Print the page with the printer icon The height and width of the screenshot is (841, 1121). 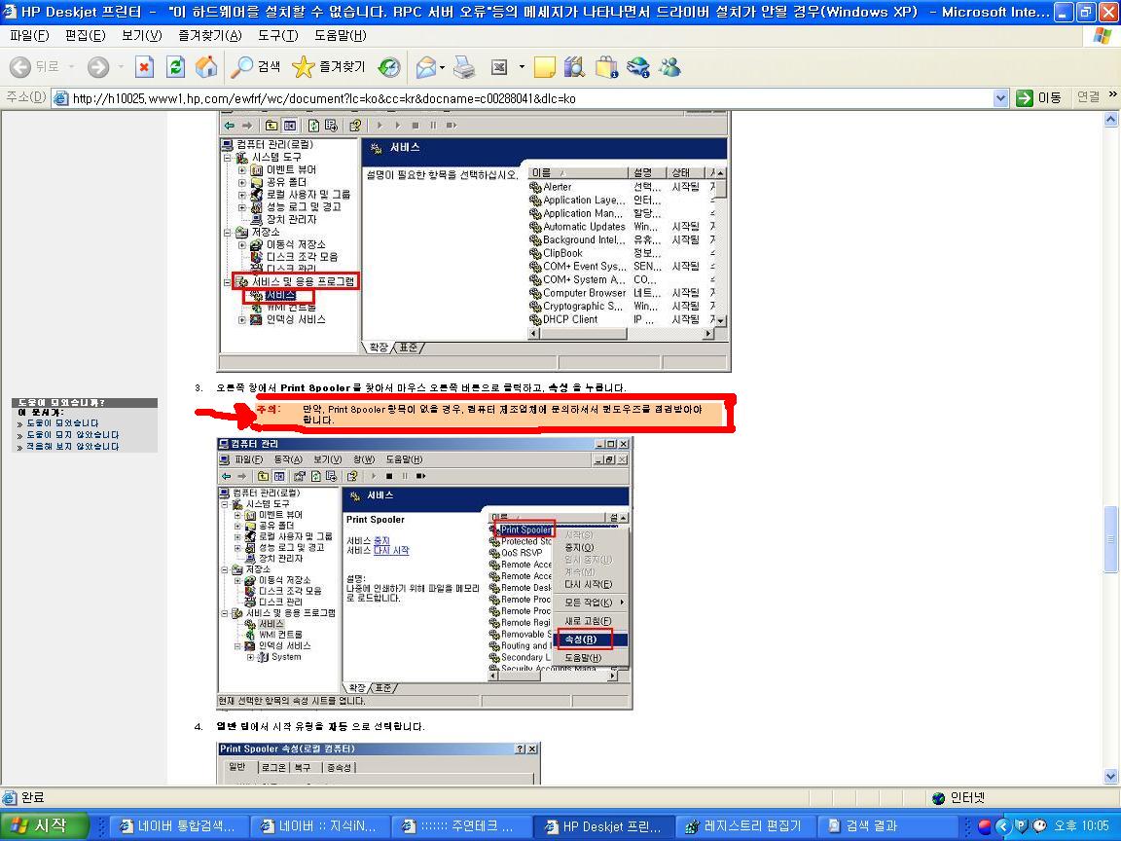(464, 67)
